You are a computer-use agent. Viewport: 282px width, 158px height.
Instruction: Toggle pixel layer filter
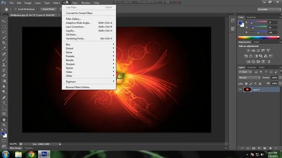[x=256, y=72]
